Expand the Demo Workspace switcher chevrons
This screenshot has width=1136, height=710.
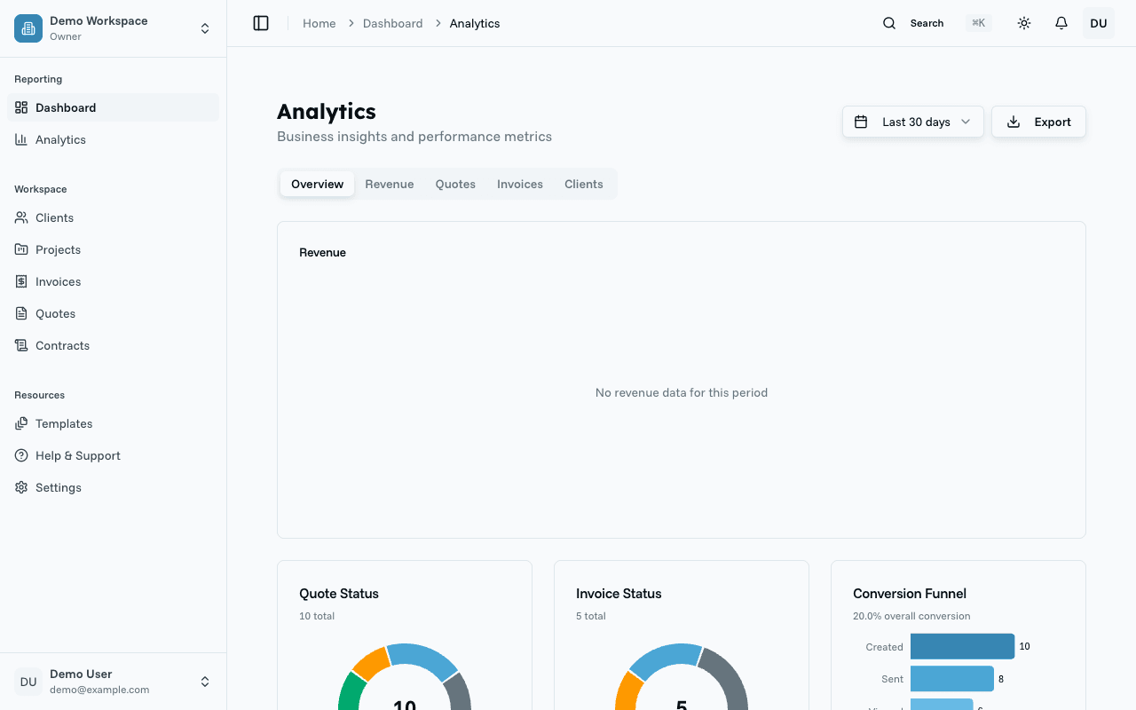point(205,28)
